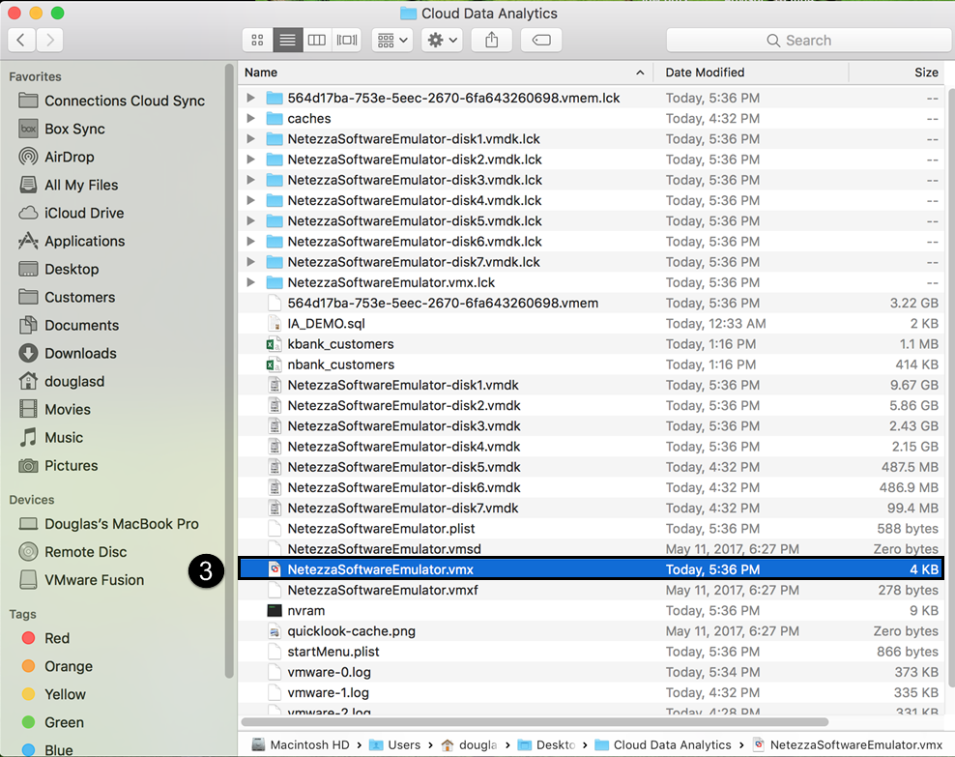Select the NetezzaSoftwareEmulator.vmx file
Image resolution: width=955 pixels, height=757 pixels.
tap(591, 569)
